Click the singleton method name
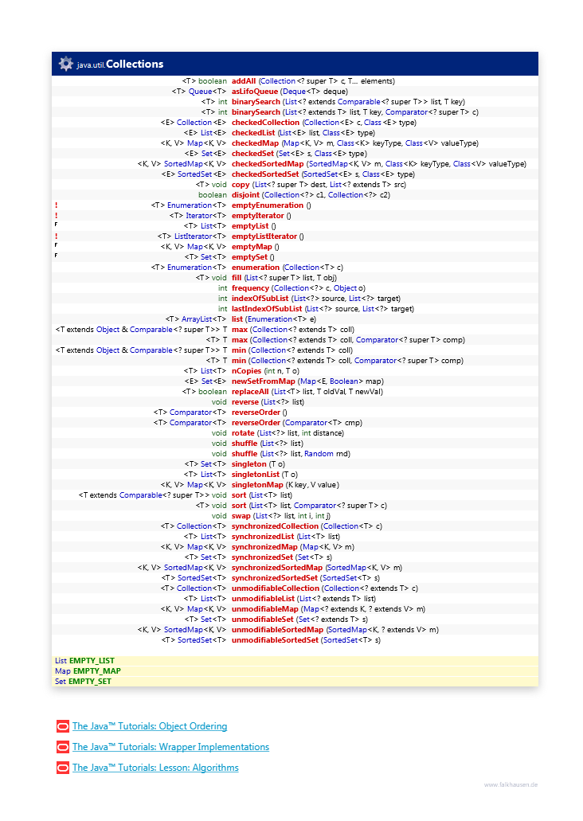The width and height of the screenshot is (583, 821). click(248, 464)
